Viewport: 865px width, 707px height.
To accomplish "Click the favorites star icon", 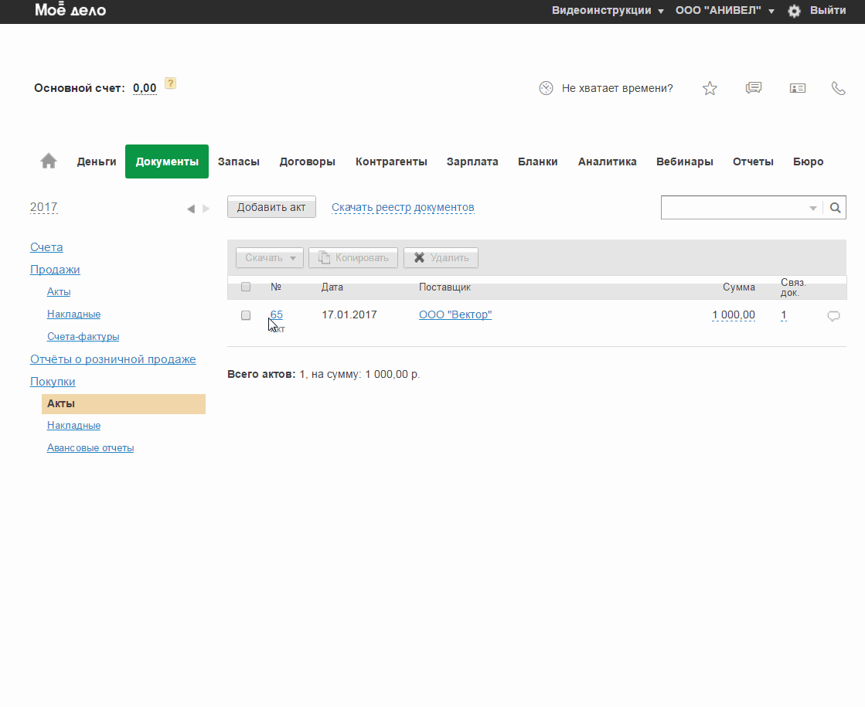I will point(710,88).
